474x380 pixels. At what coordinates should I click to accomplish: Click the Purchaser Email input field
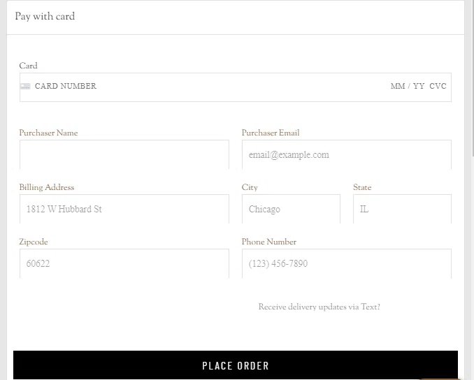pos(346,154)
